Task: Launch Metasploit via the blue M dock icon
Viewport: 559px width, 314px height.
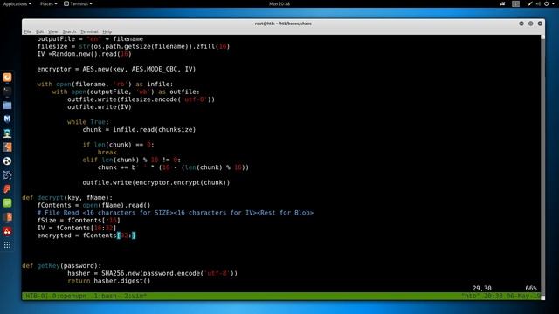Action: tap(7, 119)
